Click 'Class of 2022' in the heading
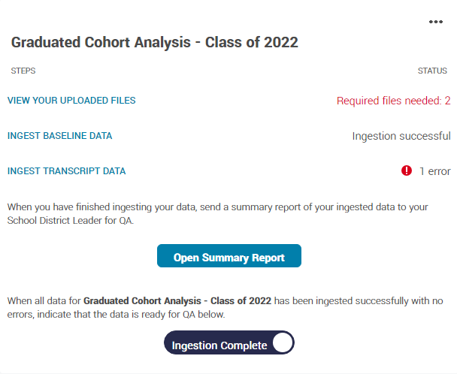The height and width of the screenshot is (374, 457). pos(252,42)
